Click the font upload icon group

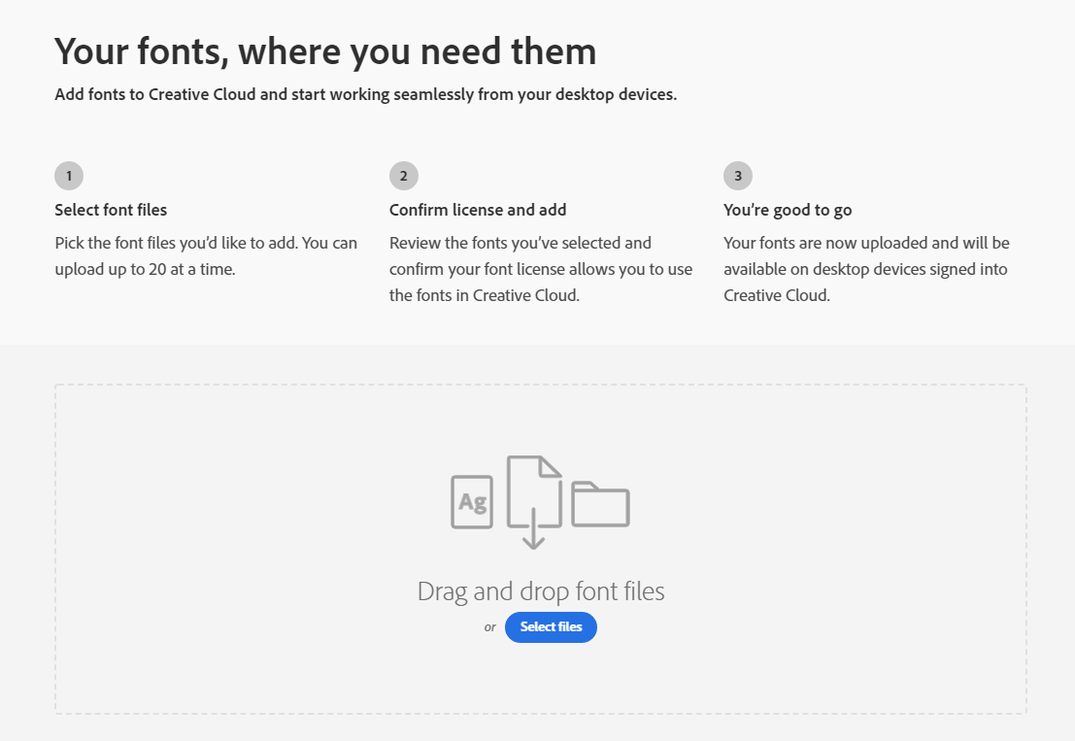coord(540,500)
